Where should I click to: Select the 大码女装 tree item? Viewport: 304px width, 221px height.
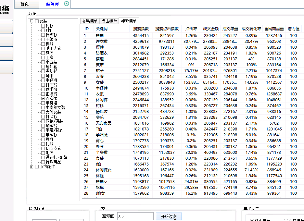53,112
